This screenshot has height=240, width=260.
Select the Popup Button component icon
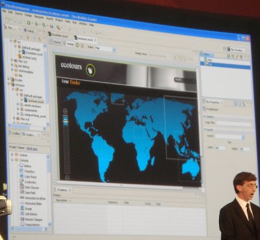click(23, 224)
